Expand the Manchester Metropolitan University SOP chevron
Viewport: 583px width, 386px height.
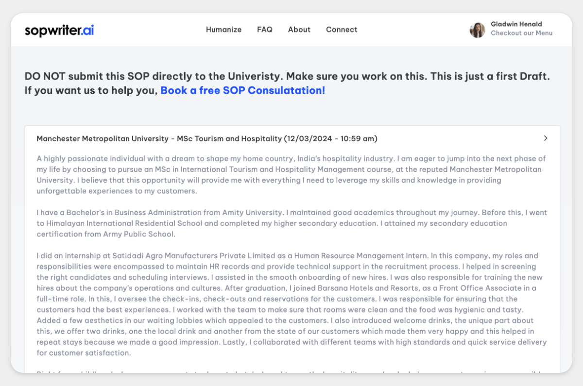[546, 138]
